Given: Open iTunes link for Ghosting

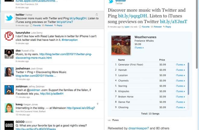Looking at the screenshot, I should click(x=180, y=107).
